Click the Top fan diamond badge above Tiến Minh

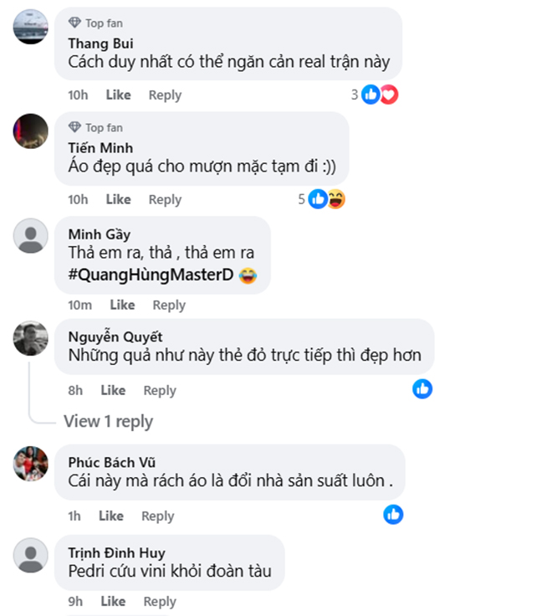(x=74, y=127)
